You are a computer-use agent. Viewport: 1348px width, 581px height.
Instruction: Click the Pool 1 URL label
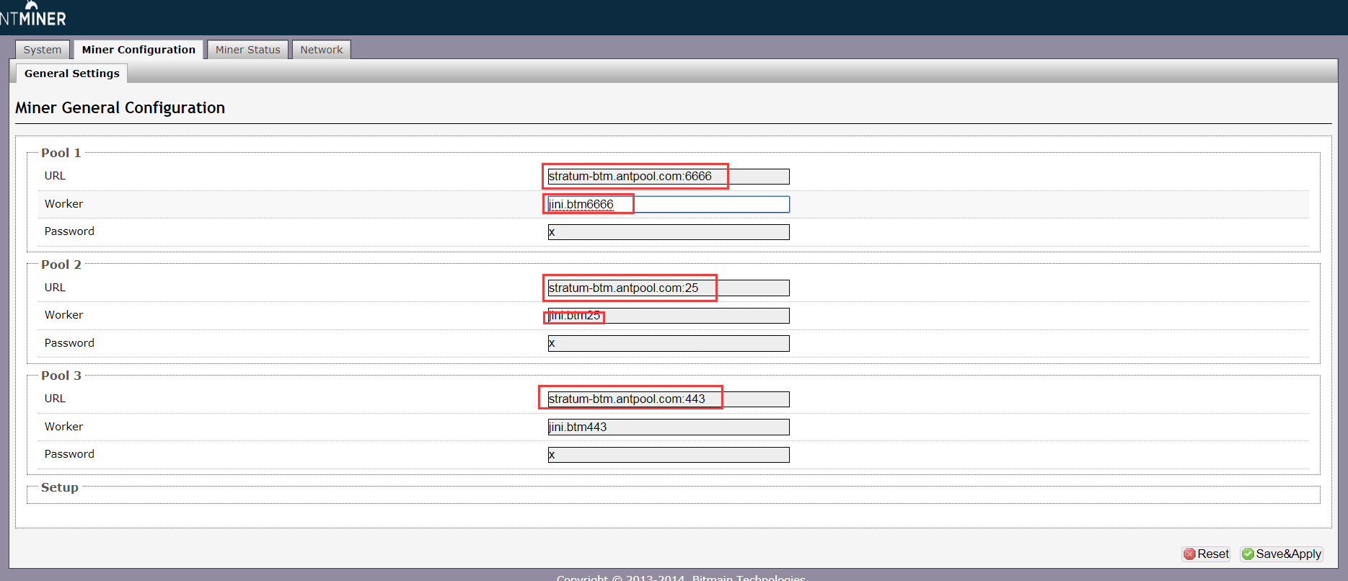55,176
